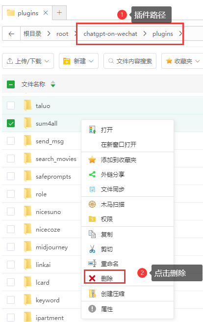This screenshot has width=203, height=322.
Task: Click the star add-to-favorites icon
Action: 92,160
